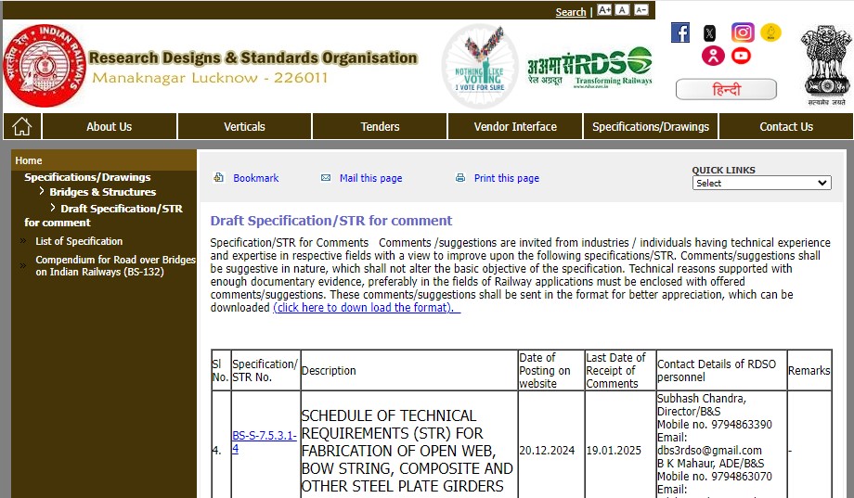Open the Facebook page icon
The image size is (854, 498).
pos(680,32)
